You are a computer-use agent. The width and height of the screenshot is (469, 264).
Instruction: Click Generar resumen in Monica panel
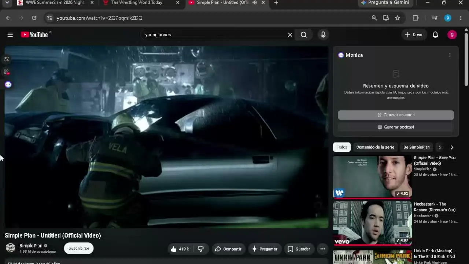[396, 115]
